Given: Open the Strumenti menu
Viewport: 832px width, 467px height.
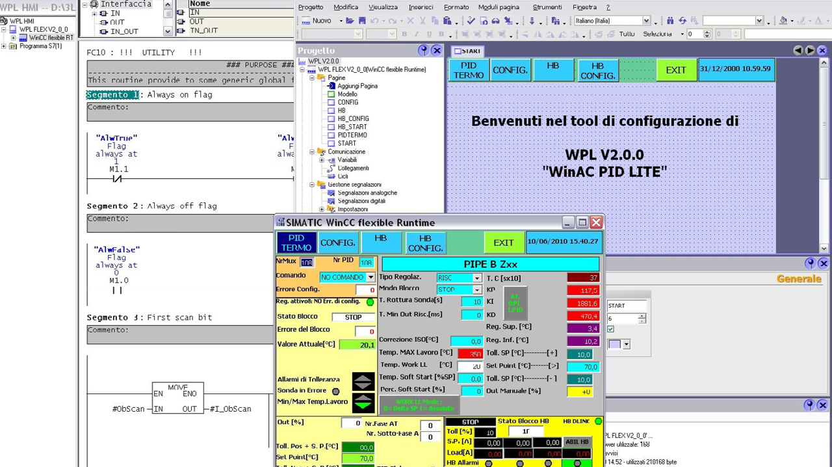Looking at the screenshot, I should click(x=547, y=7).
